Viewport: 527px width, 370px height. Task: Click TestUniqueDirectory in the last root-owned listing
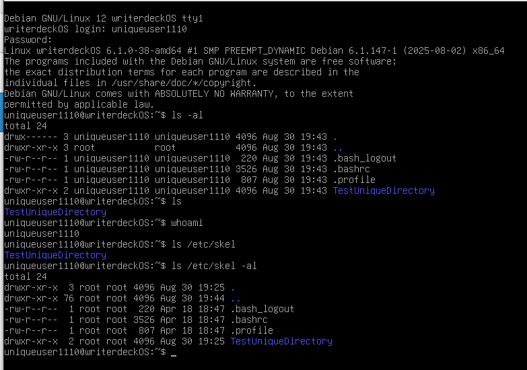[x=281, y=341]
